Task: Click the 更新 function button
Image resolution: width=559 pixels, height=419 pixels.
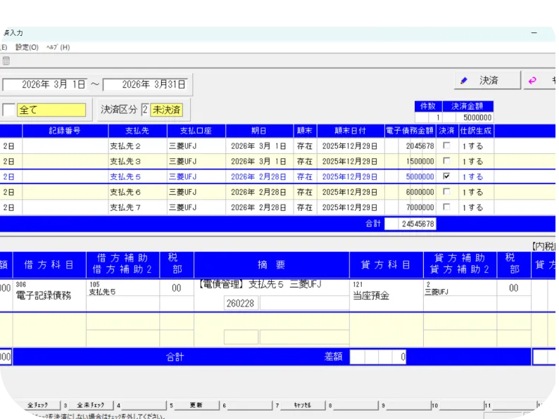Action: [196, 406]
